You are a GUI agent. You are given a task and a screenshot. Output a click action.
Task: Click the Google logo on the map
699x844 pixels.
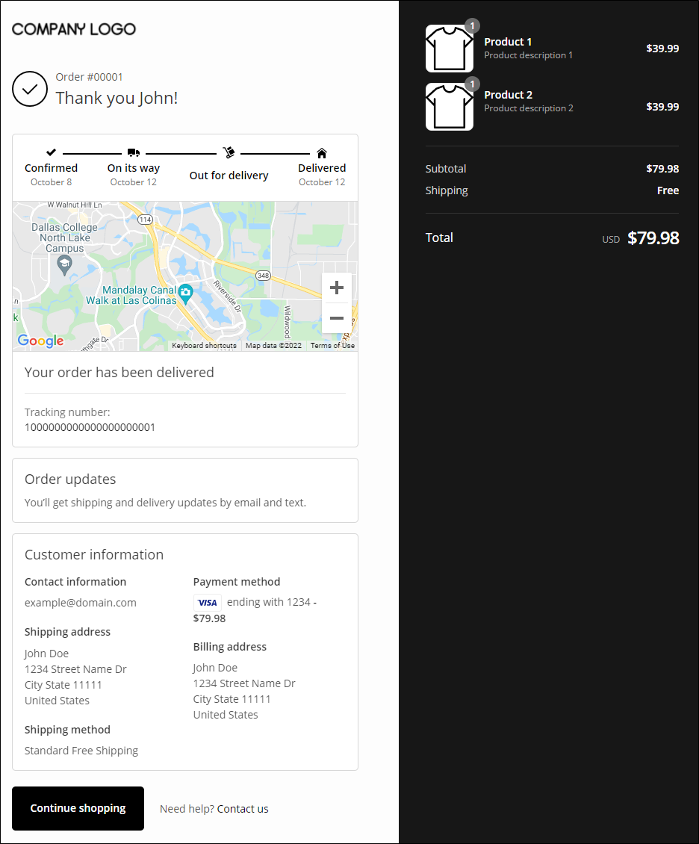41,341
